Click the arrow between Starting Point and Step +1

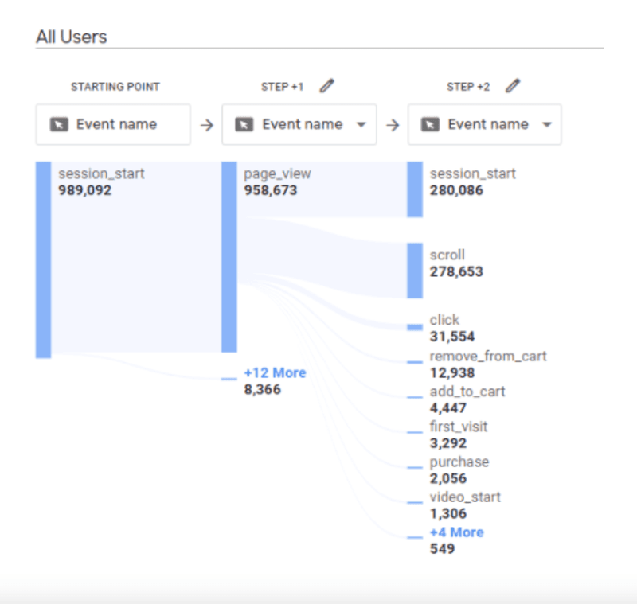click(x=206, y=124)
